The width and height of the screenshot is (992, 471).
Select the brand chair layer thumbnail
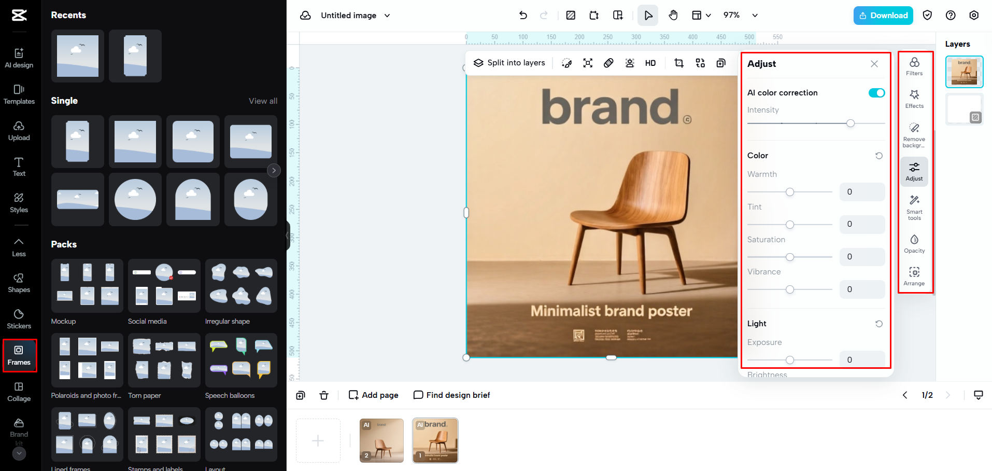click(964, 72)
